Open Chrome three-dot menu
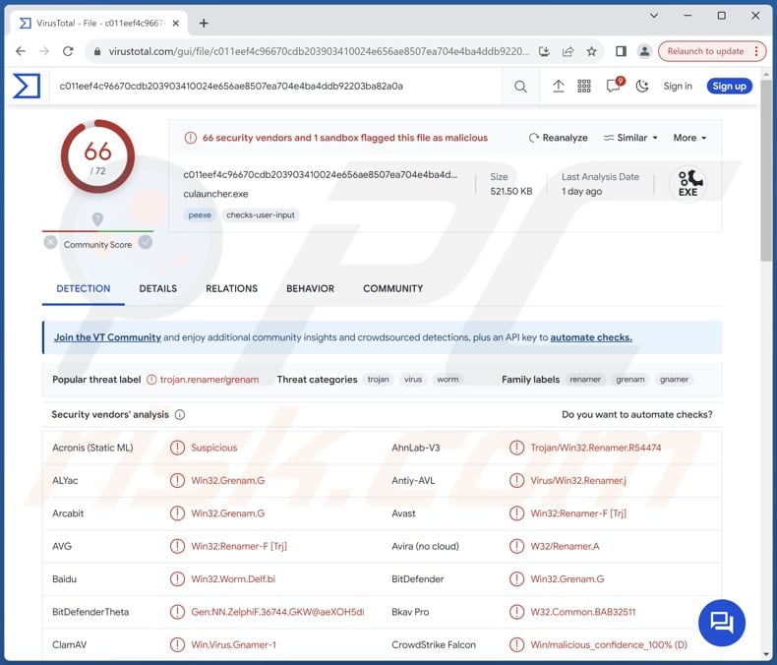 tap(756, 51)
